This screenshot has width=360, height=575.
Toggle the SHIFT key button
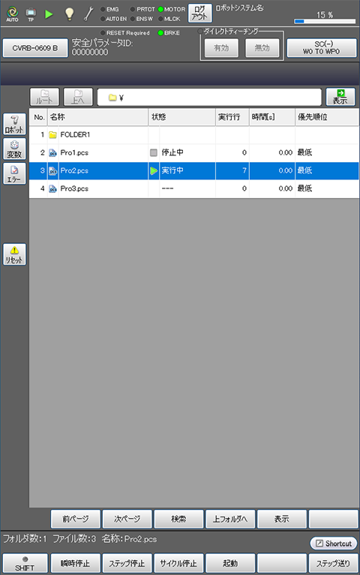(25, 564)
